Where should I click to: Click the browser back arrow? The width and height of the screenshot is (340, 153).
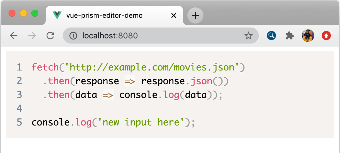pyautogui.click(x=13, y=36)
